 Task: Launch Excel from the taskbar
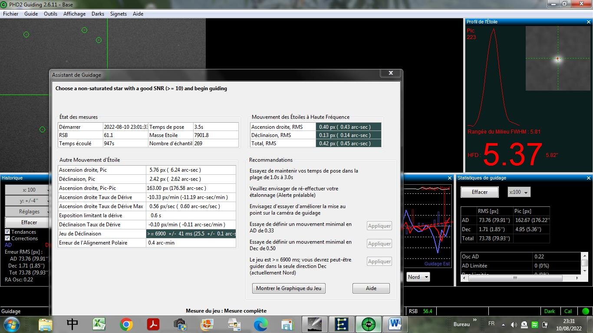tap(99, 324)
